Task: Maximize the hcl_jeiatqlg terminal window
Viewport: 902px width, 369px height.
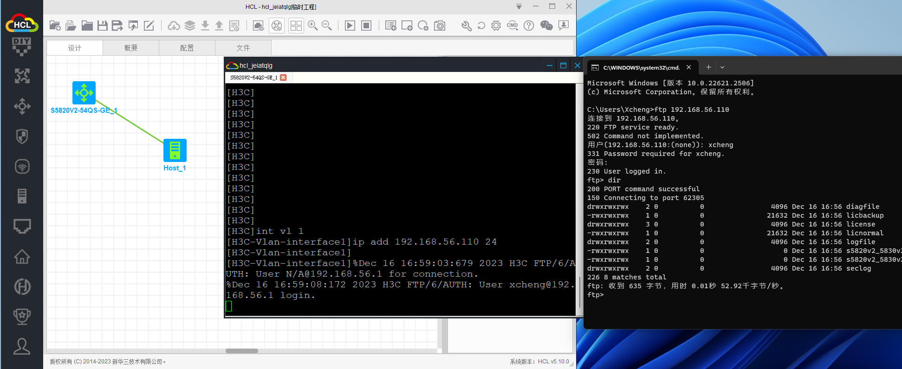Action: (x=563, y=65)
